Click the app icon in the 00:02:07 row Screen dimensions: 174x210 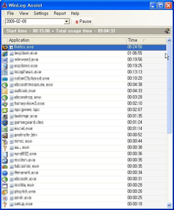point(5,110)
